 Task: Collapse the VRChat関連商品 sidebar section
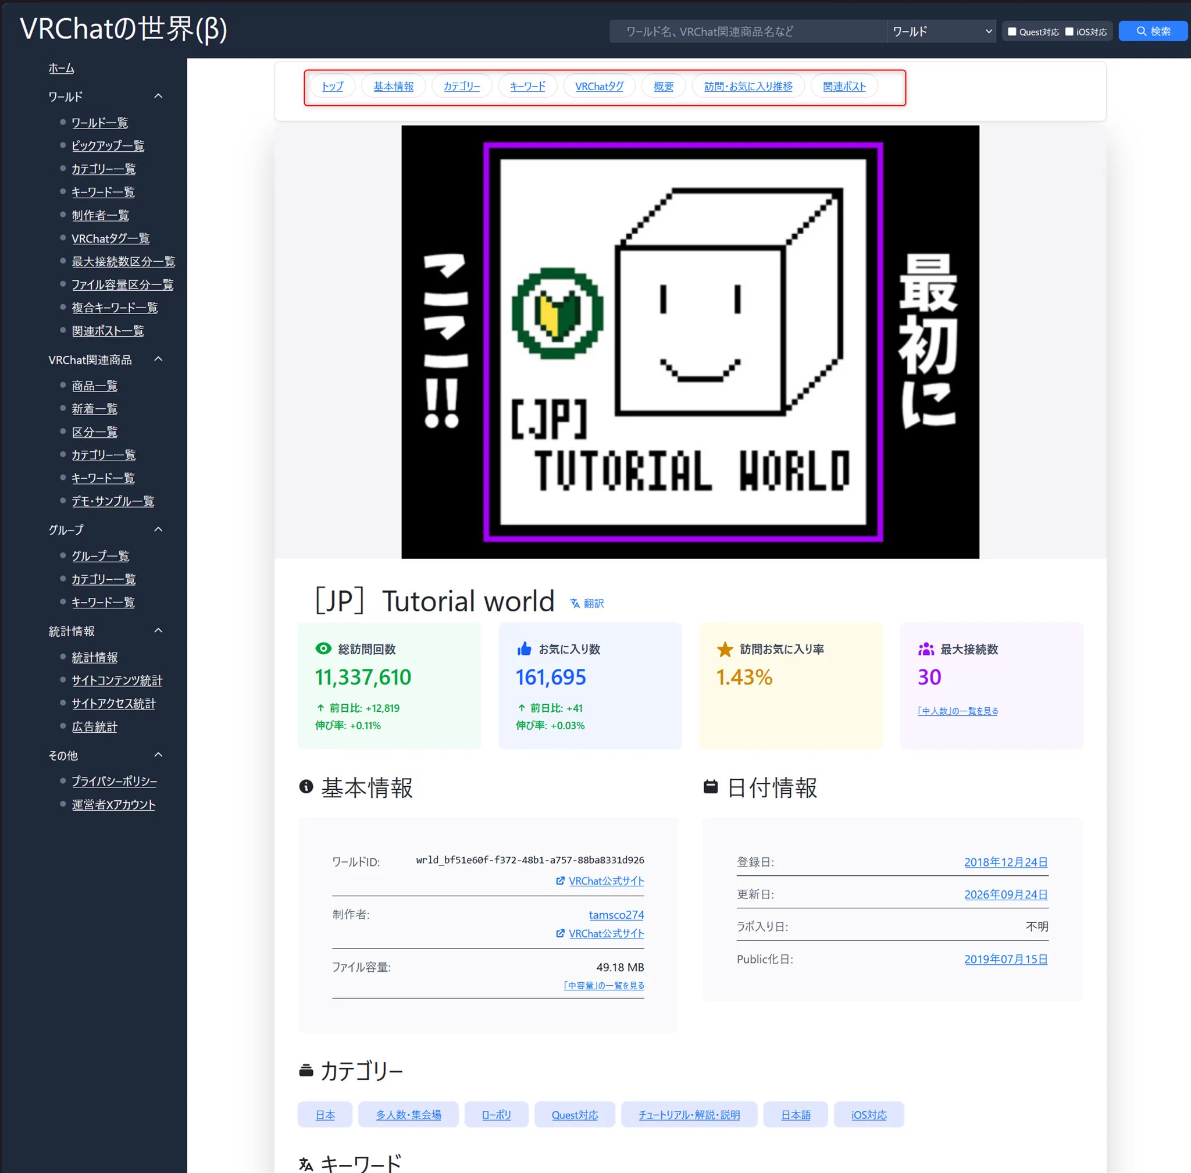click(x=158, y=359)
